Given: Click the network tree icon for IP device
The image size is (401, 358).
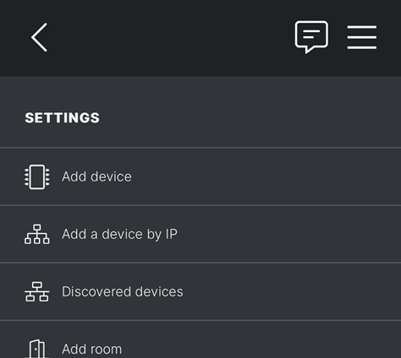Looking at the screenshot, I should pyautogui.click(x=37, y=234).
